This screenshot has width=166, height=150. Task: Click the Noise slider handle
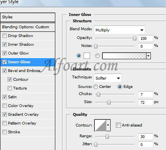coord(96,46)
